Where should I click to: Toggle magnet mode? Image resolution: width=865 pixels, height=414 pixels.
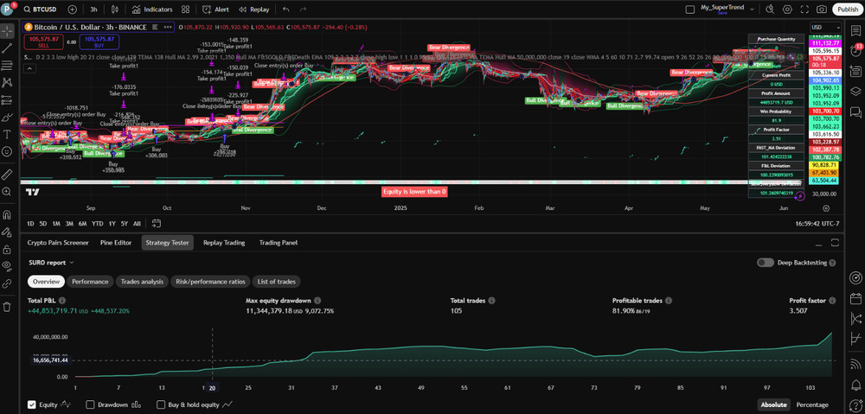[7, 215]
